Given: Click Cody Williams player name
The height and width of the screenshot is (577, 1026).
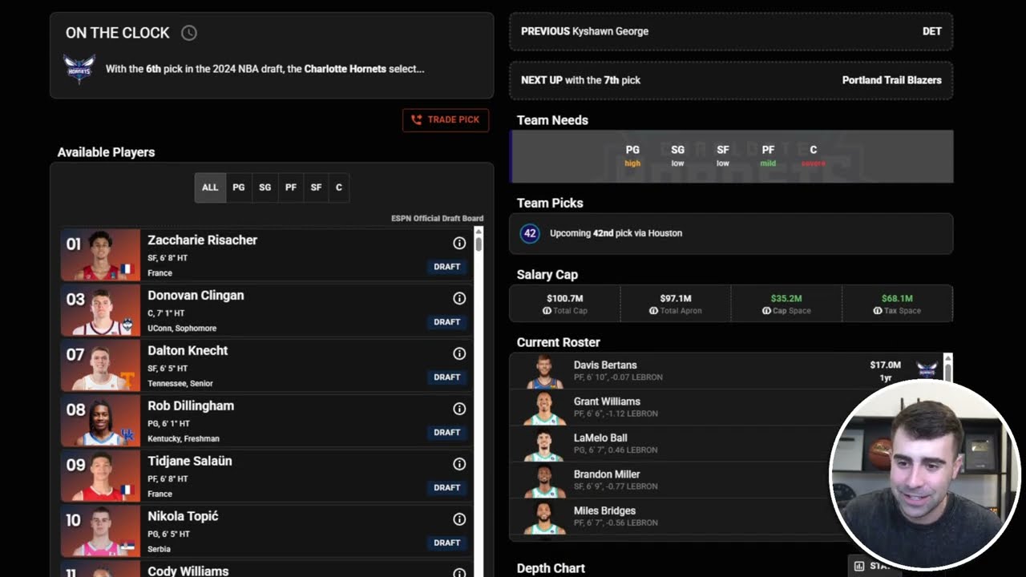Looking at the screenshot, I should [x=188, y=571].
